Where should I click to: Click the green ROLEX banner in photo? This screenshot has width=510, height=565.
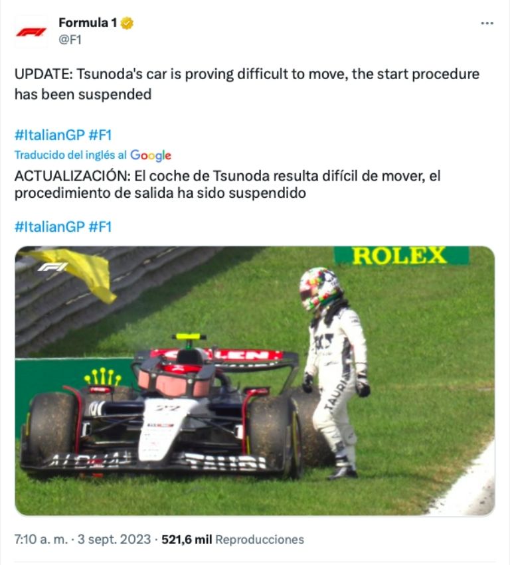401,256
